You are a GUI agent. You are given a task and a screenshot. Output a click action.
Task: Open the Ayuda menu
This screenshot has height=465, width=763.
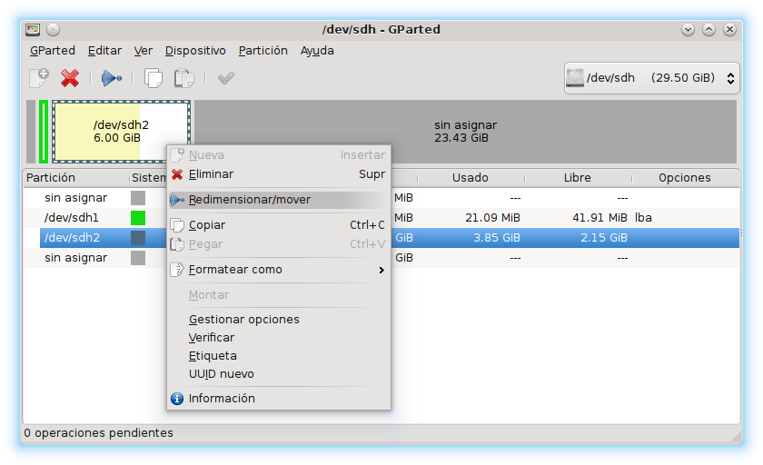[x=317, y=51]
